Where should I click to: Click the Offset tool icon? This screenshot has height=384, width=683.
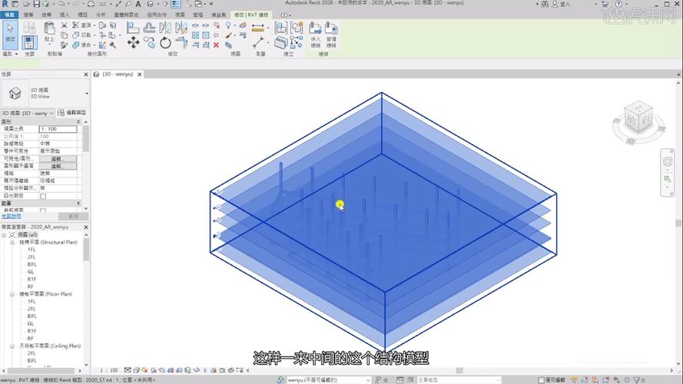pyautogui.click(x=149, y=28)
